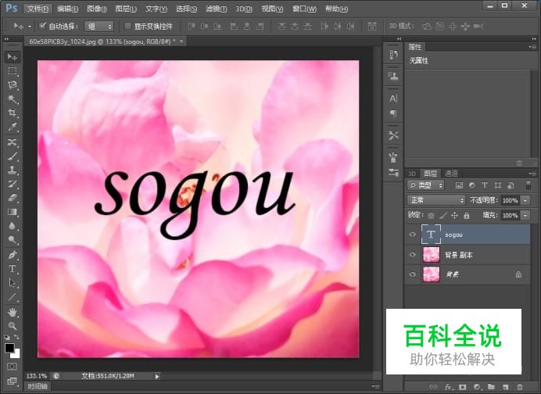
Task: Select the Move tool in toolbox
Action: pos(13,57)
